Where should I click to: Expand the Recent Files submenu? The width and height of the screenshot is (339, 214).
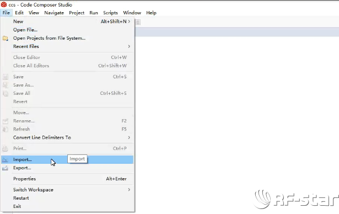coord(129,46)
